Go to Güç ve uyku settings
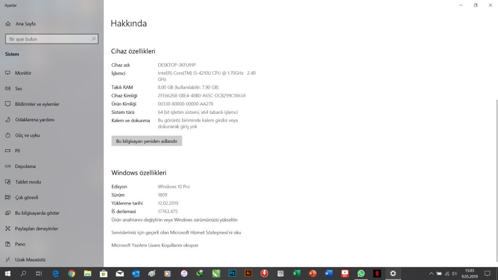The height and width of the screenshot is (280, 498). [x=27, y=135]
